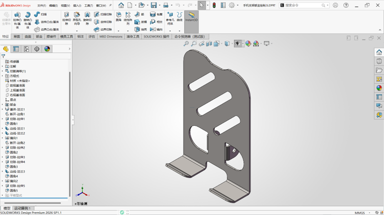Expand the 基体-法兰1 tree node
This screenshot has width=384, height=215.
[2, 109]
